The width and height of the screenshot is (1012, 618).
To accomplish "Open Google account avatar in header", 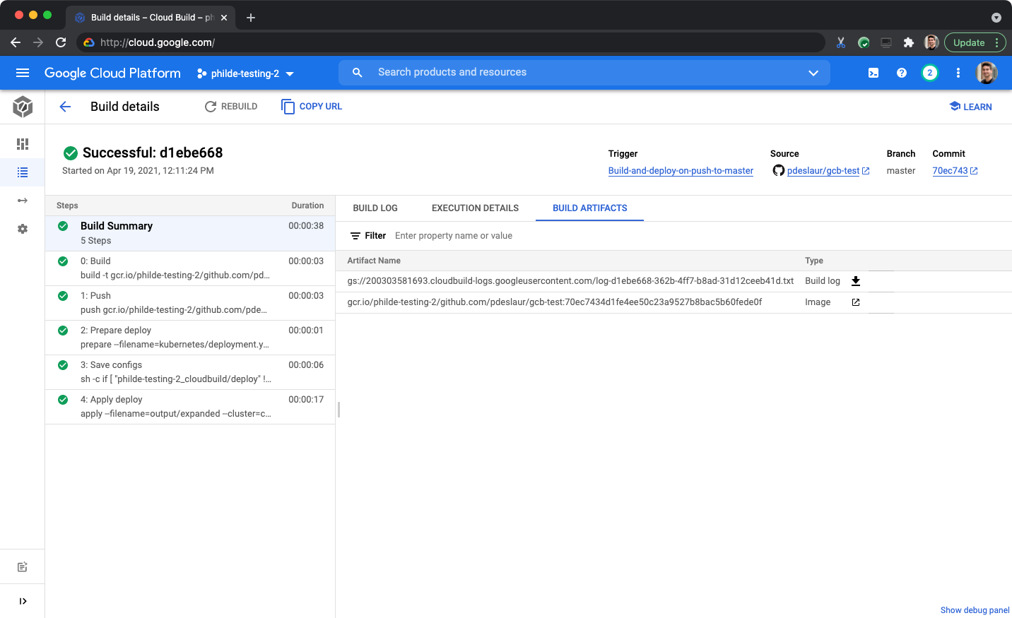I will click(x=987, y=73).
